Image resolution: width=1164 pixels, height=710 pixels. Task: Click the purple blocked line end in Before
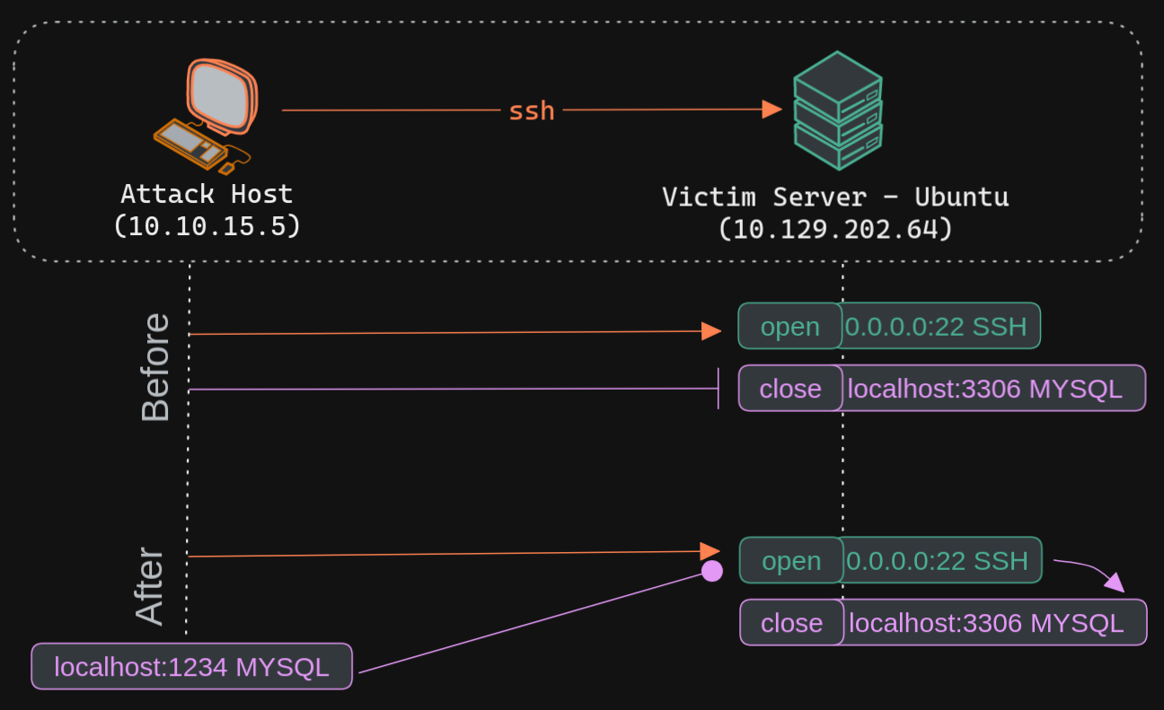click(718, 389)
